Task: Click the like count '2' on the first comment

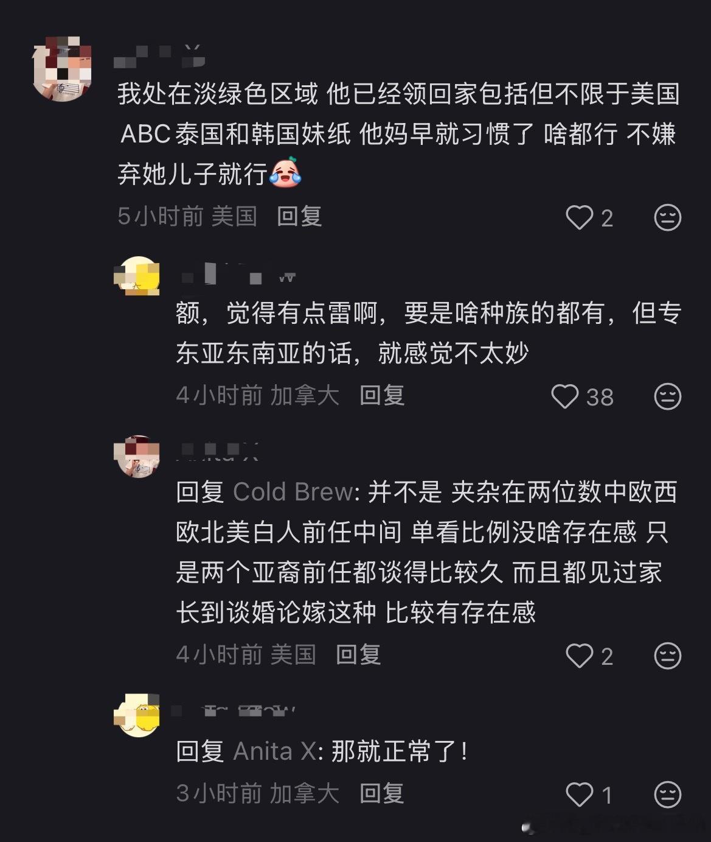Action: (606, 217)
